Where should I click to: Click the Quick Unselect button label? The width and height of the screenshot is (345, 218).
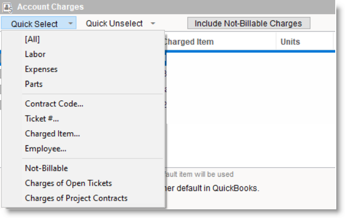pos(114,23)
